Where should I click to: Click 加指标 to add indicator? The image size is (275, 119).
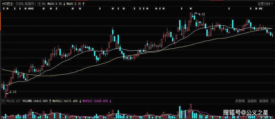252,101
